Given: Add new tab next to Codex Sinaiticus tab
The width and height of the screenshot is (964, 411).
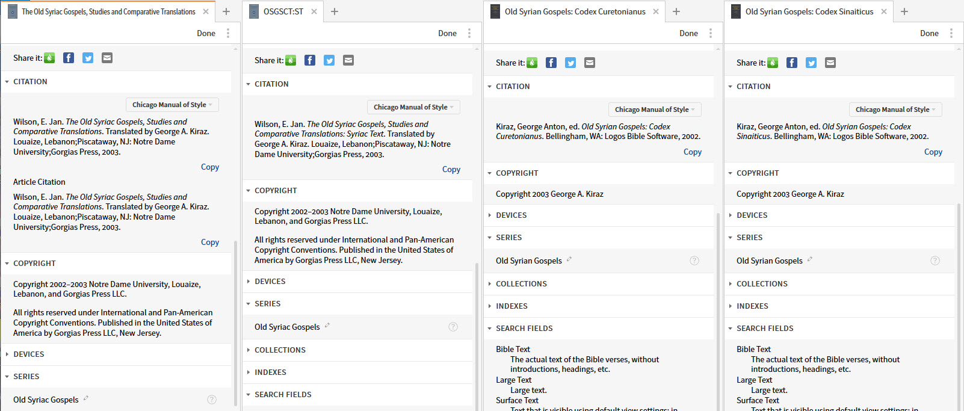Looking at the screenshot, I should [x=904, y=11].
